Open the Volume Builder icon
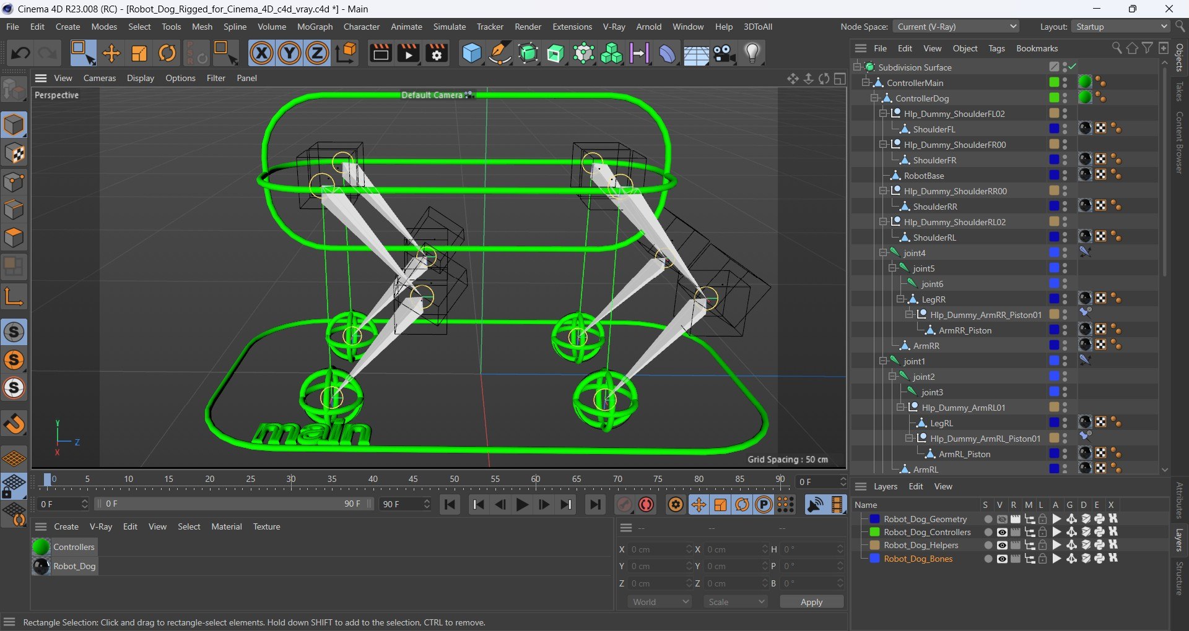The height and width of the screenshot is (631, 1189). [611, 53]
